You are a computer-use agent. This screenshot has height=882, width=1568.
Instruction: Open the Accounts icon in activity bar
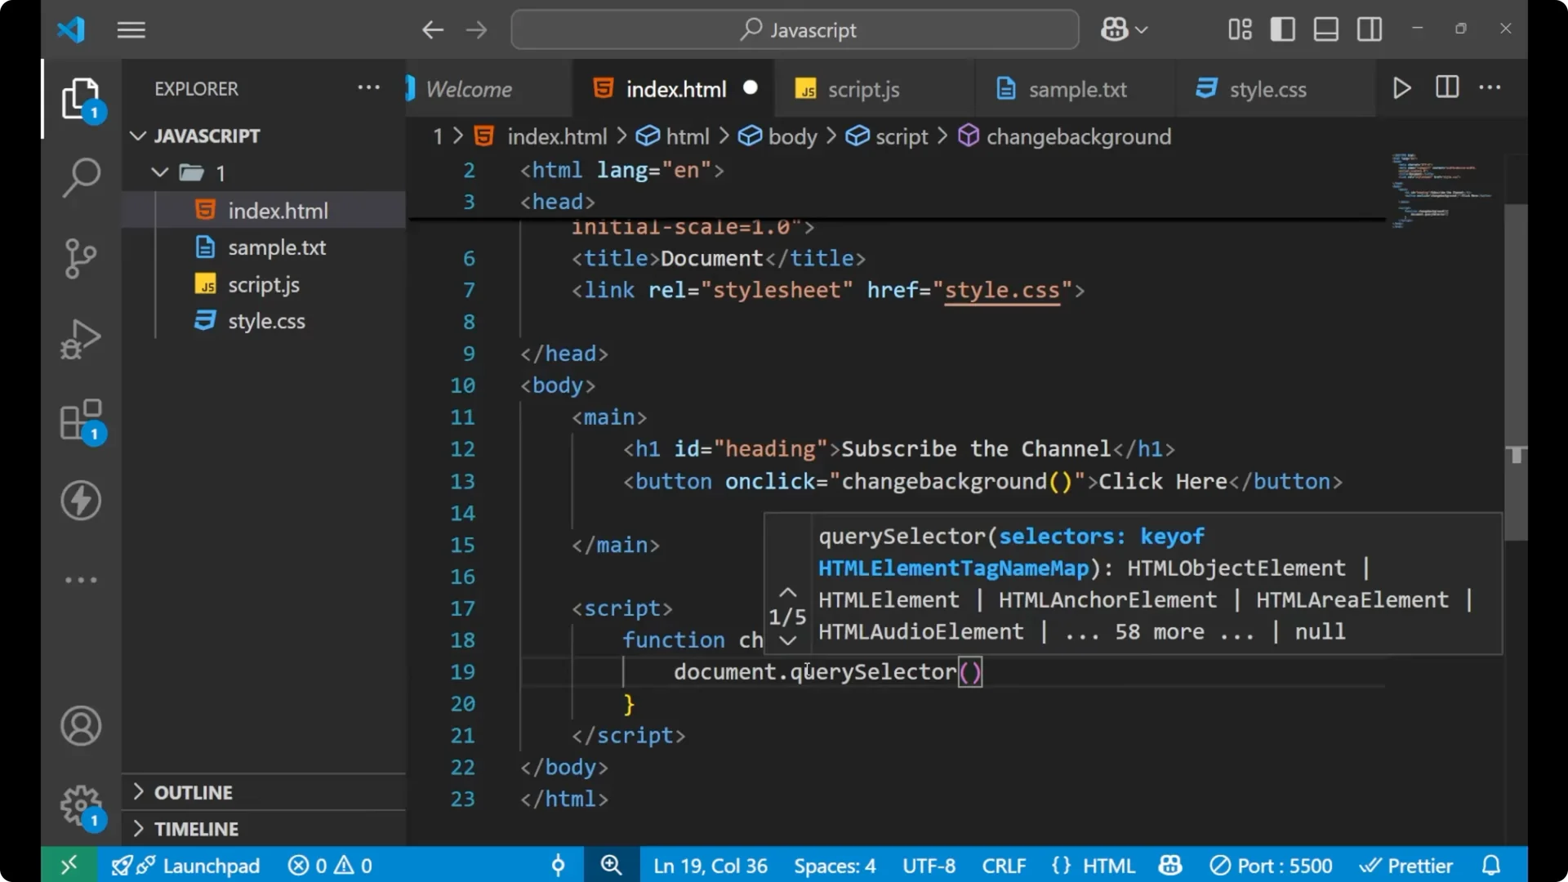(80, 726)
